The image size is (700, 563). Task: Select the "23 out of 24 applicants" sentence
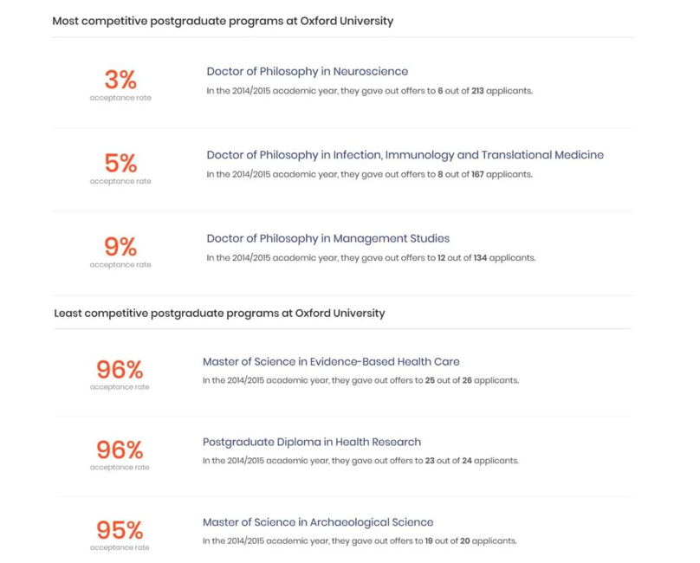click(x=360, y=461)
